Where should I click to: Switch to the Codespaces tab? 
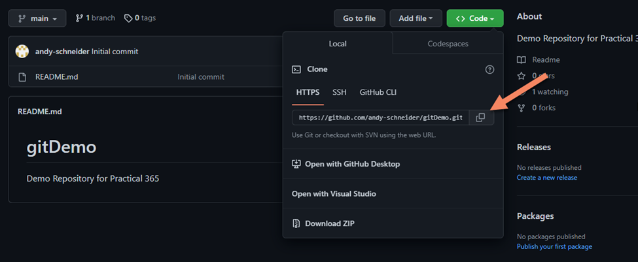[448, 44]
